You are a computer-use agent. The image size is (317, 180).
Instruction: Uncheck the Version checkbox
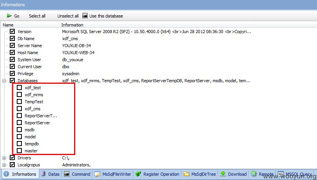point(12,32)
